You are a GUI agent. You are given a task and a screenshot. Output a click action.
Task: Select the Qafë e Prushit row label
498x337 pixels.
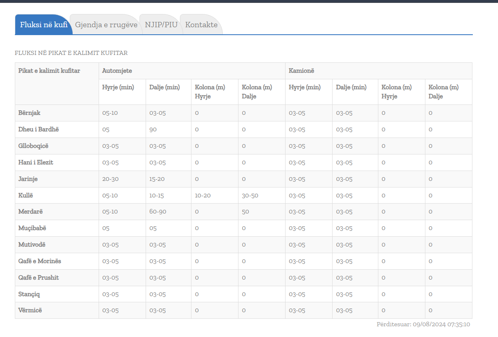pyautogui.click(x=39, y=278)
